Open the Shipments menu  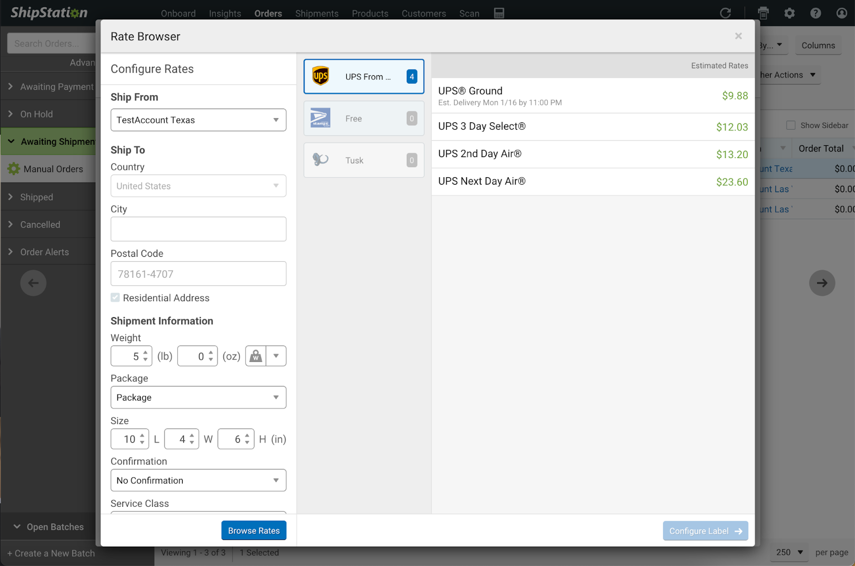point(317,13)
